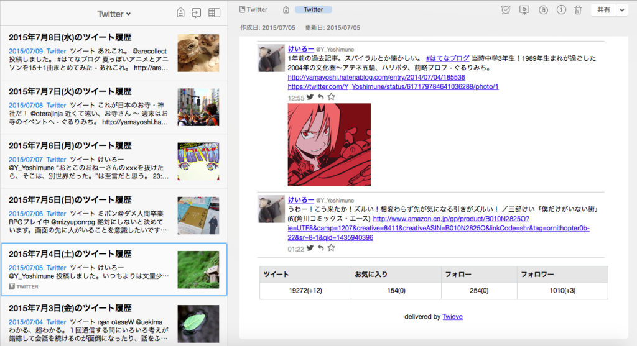Click favorite star icon beside 01:22
Screen dimensions: 637x346
point(332,248)
